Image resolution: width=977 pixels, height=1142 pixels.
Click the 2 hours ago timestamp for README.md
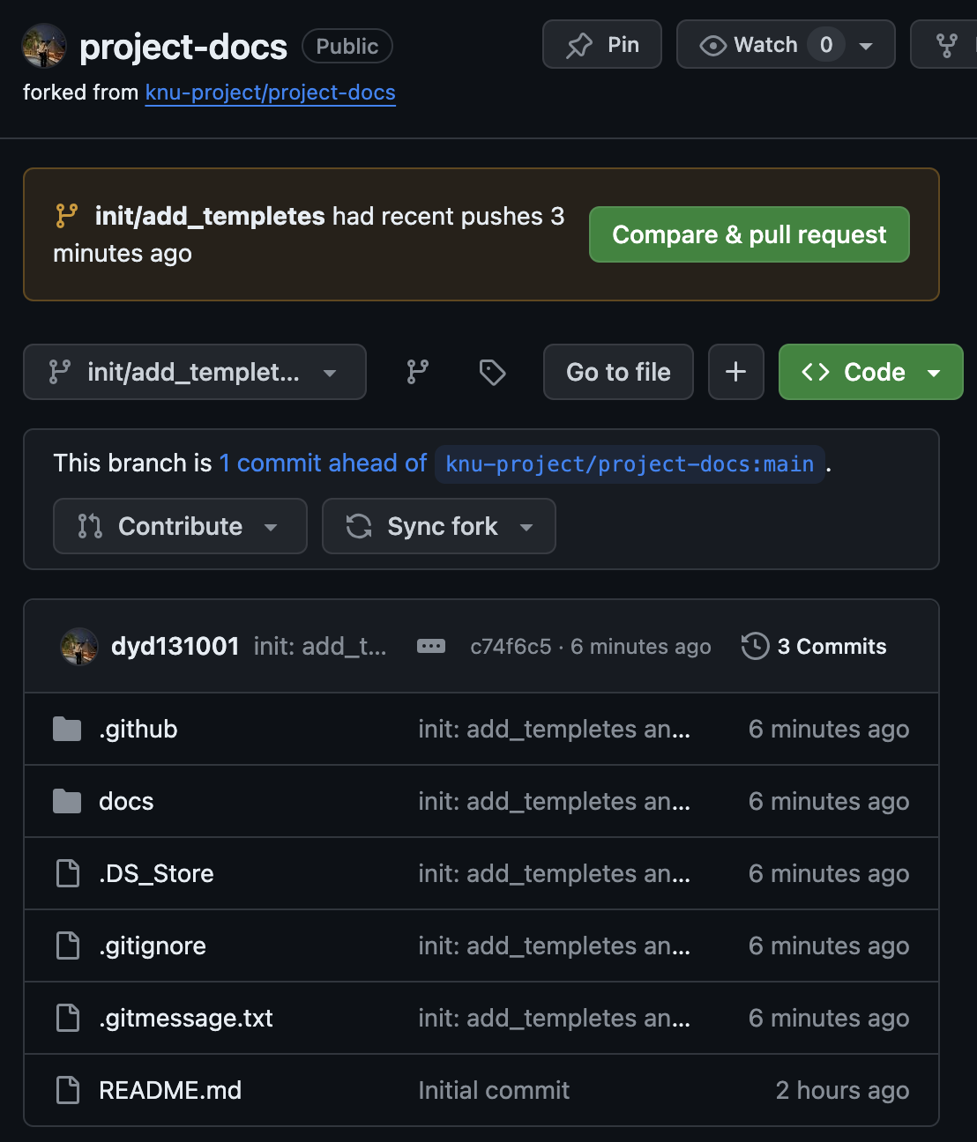pyautogui.click(x=842, y=1090)
